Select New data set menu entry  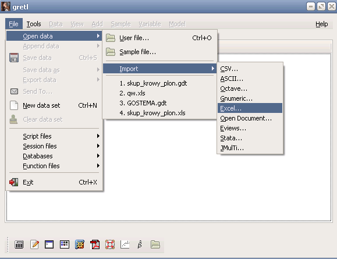pos(54,105)
